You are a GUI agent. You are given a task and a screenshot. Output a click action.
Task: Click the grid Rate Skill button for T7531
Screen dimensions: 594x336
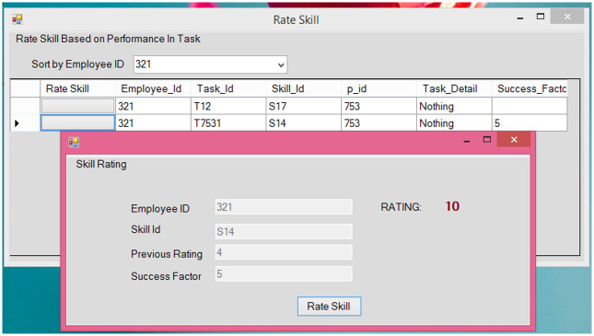(77, 123)
